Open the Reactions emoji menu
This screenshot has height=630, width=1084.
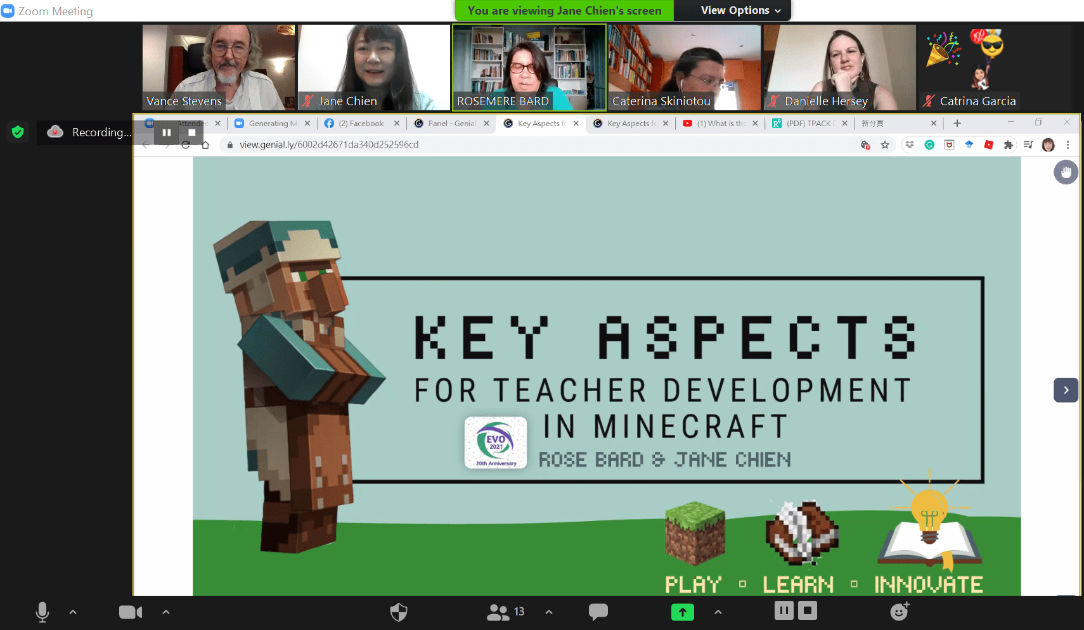pos(900,612)
